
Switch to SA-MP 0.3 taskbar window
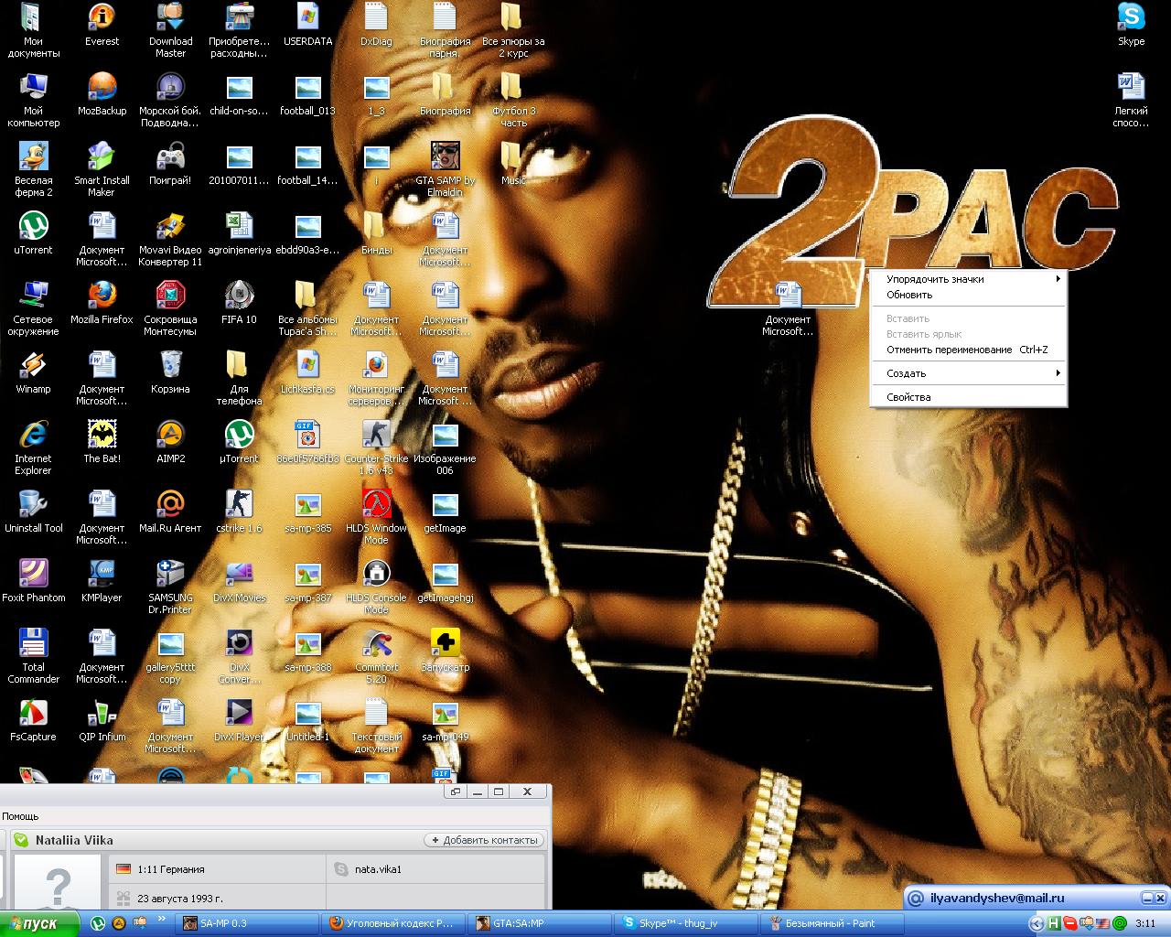click(x=247, y=923)
